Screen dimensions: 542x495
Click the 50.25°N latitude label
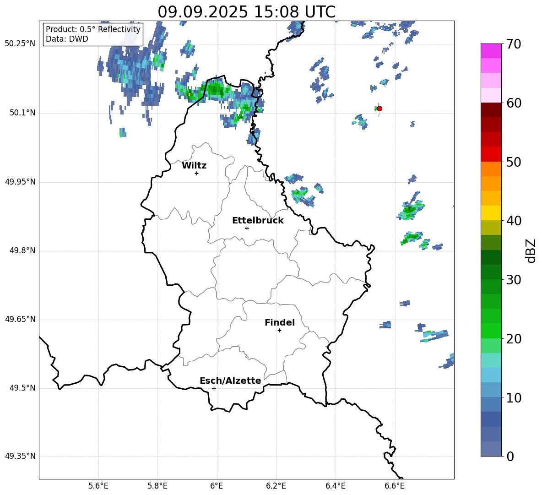[20, 44]
